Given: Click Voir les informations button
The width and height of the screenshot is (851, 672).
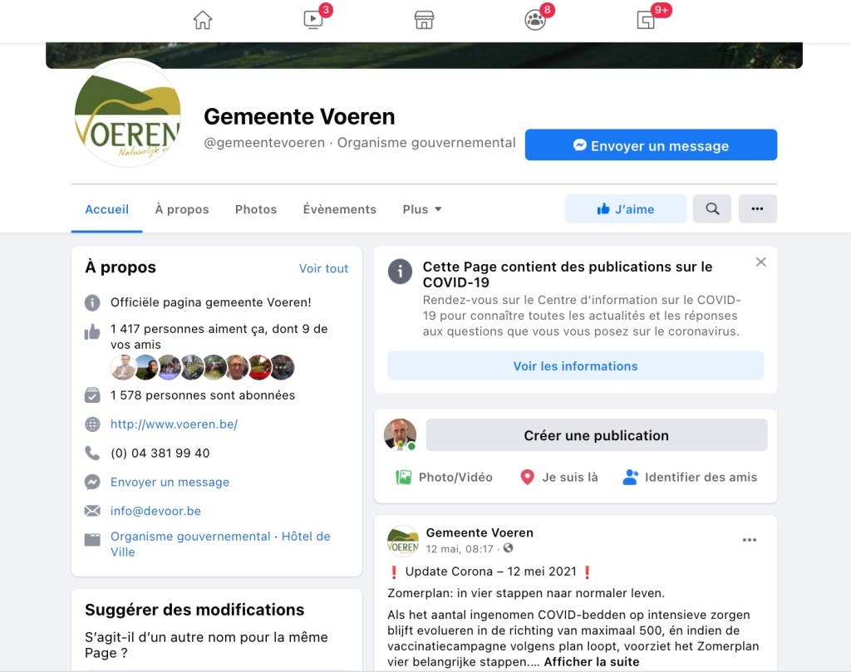Looking at the screenshot, I should point(575,366).
